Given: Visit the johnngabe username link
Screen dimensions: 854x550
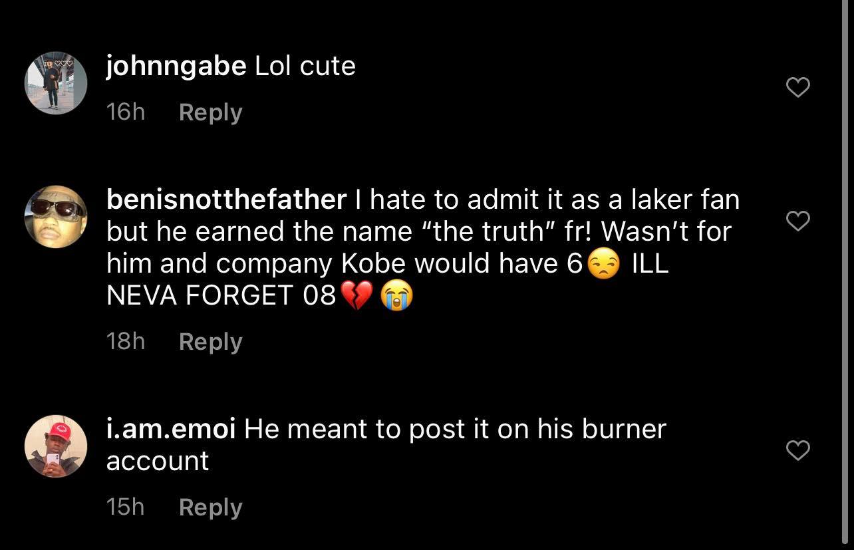Looking at the screenshot, I should pos(176,66).
